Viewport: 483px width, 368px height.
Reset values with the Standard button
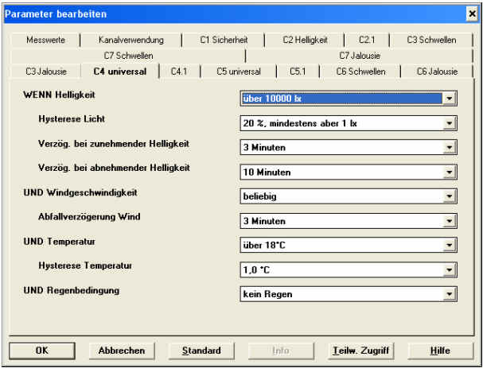pyautogui.click(x=201, y=351)
